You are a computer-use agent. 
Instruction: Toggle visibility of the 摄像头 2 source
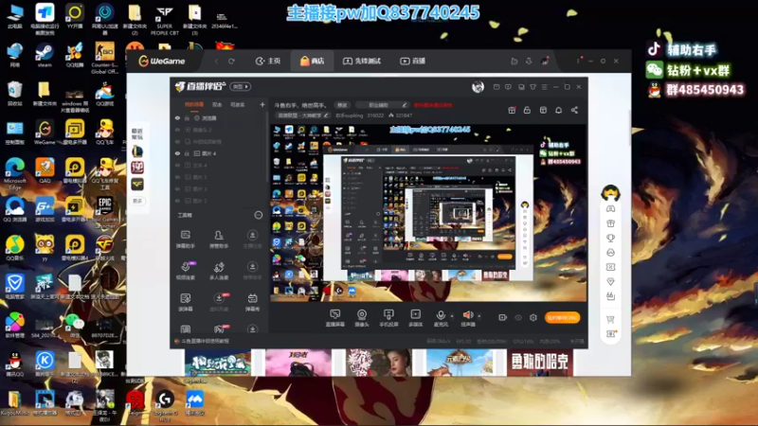pyautogui.click(x=177, y=130)
